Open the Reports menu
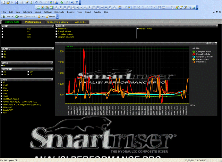 (x=71, y=12)
